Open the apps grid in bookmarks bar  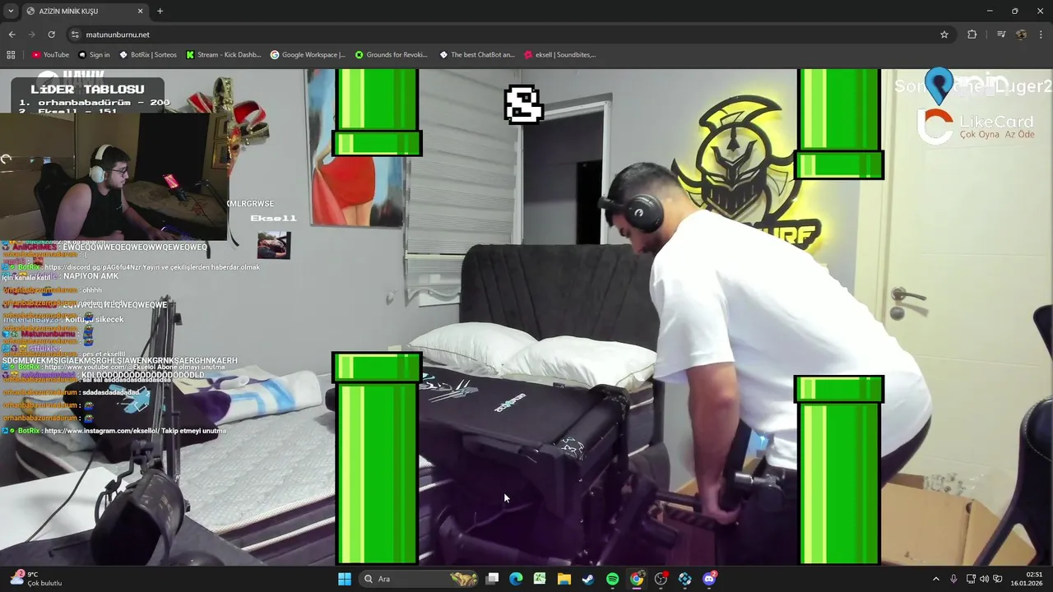click(11, 55)
